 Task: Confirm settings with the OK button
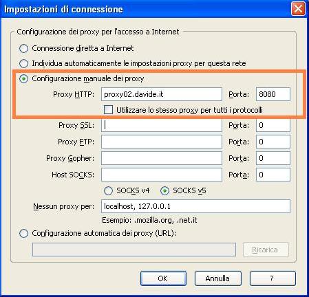[163, 278]
